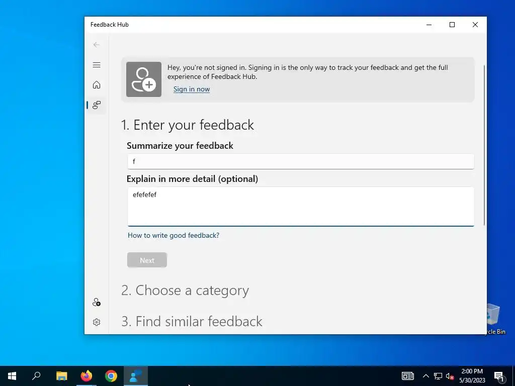
Task: Click the 3. Find similar feedback heading
Action: [x=192, y=321]
